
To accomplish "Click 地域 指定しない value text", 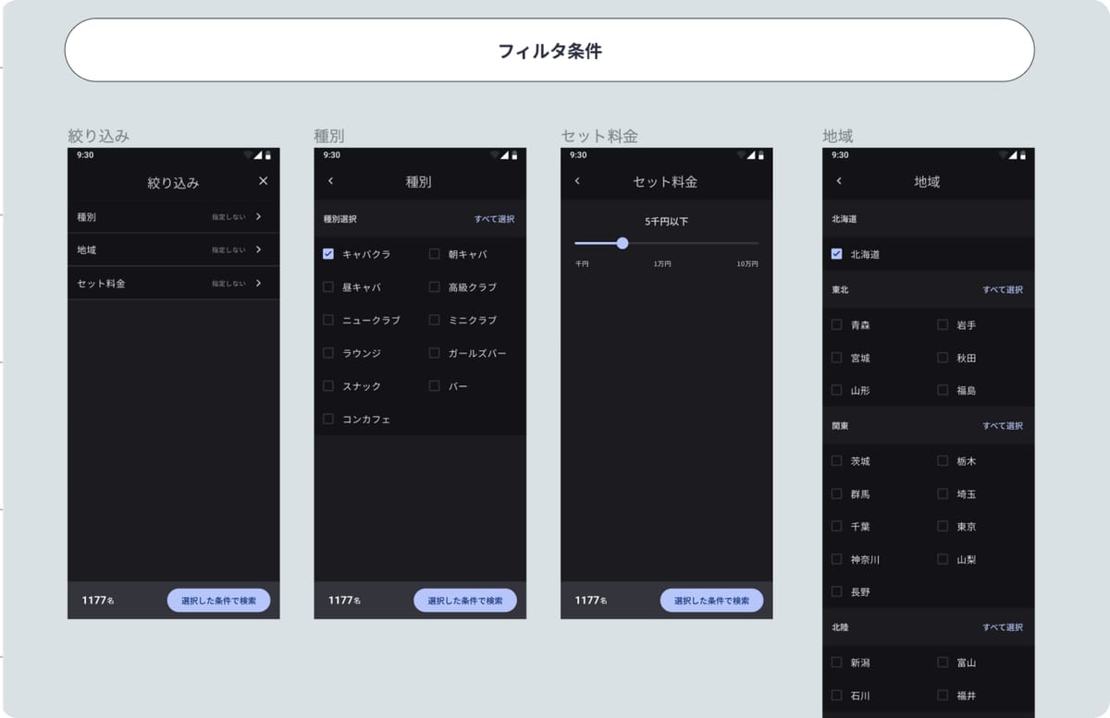I will tap(228, 250).
